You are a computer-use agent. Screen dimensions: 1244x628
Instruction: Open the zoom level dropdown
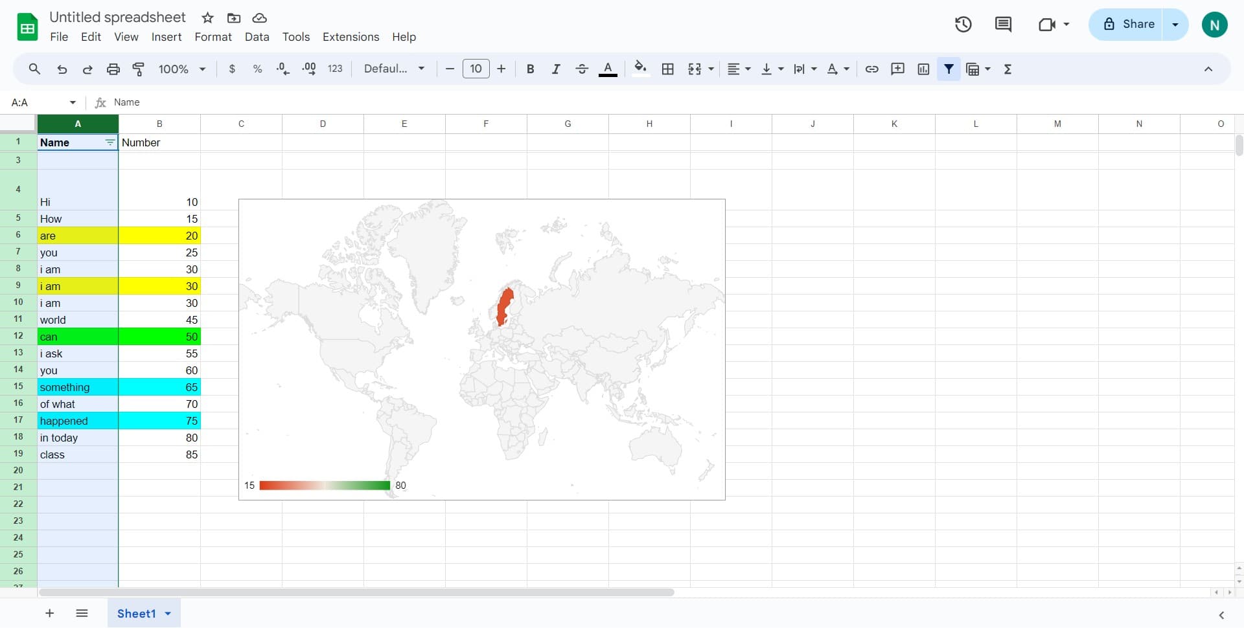180,69
